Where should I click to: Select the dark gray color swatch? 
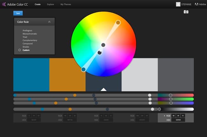176,75
